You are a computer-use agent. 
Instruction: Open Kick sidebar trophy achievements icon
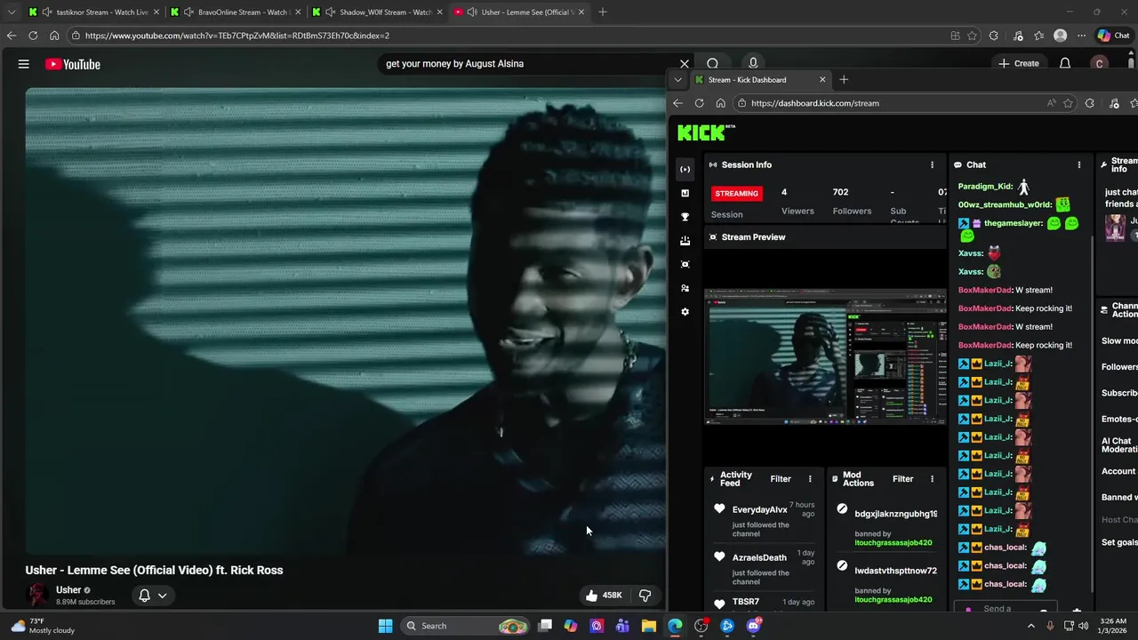[685, 217]
